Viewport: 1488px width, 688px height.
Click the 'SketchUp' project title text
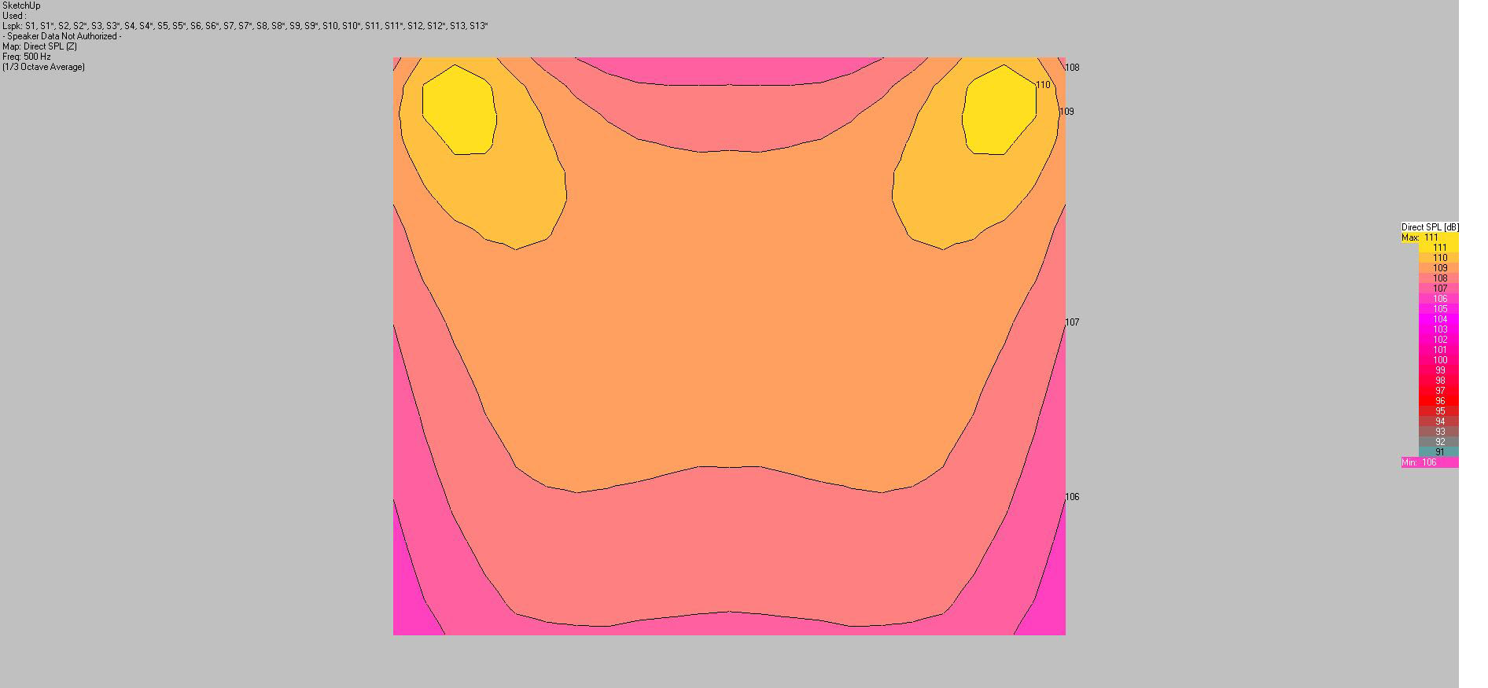pos(21,6)
